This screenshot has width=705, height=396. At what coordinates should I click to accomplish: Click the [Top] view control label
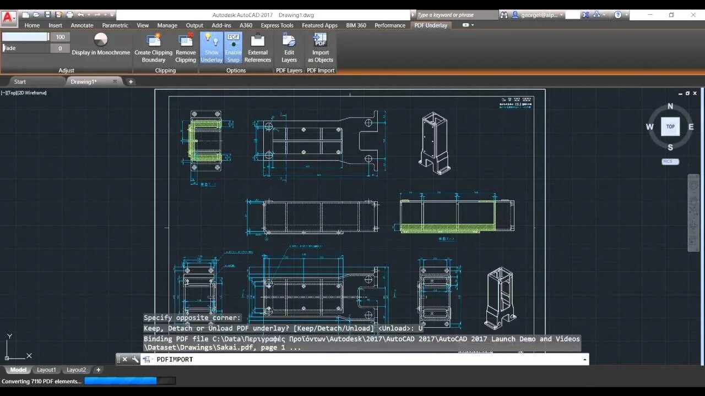(11, 93)
